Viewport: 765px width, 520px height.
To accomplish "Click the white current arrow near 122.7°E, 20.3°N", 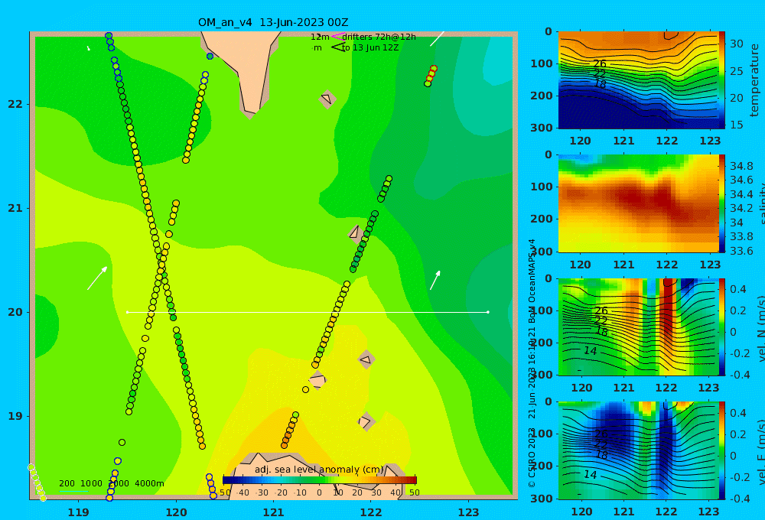I will click(435, 280).
